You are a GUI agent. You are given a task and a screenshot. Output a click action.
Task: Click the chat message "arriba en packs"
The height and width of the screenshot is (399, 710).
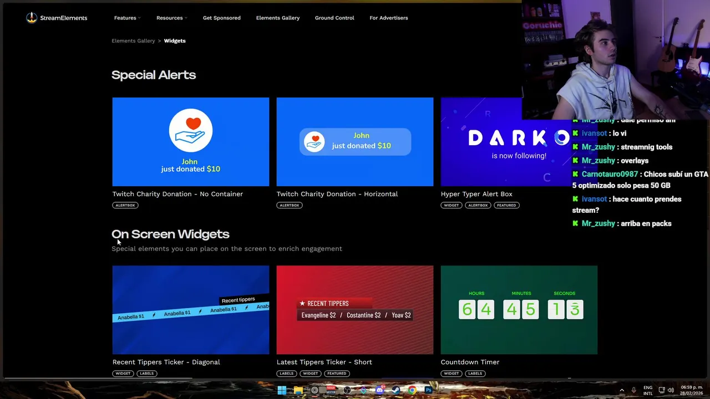tap(646, 223)
